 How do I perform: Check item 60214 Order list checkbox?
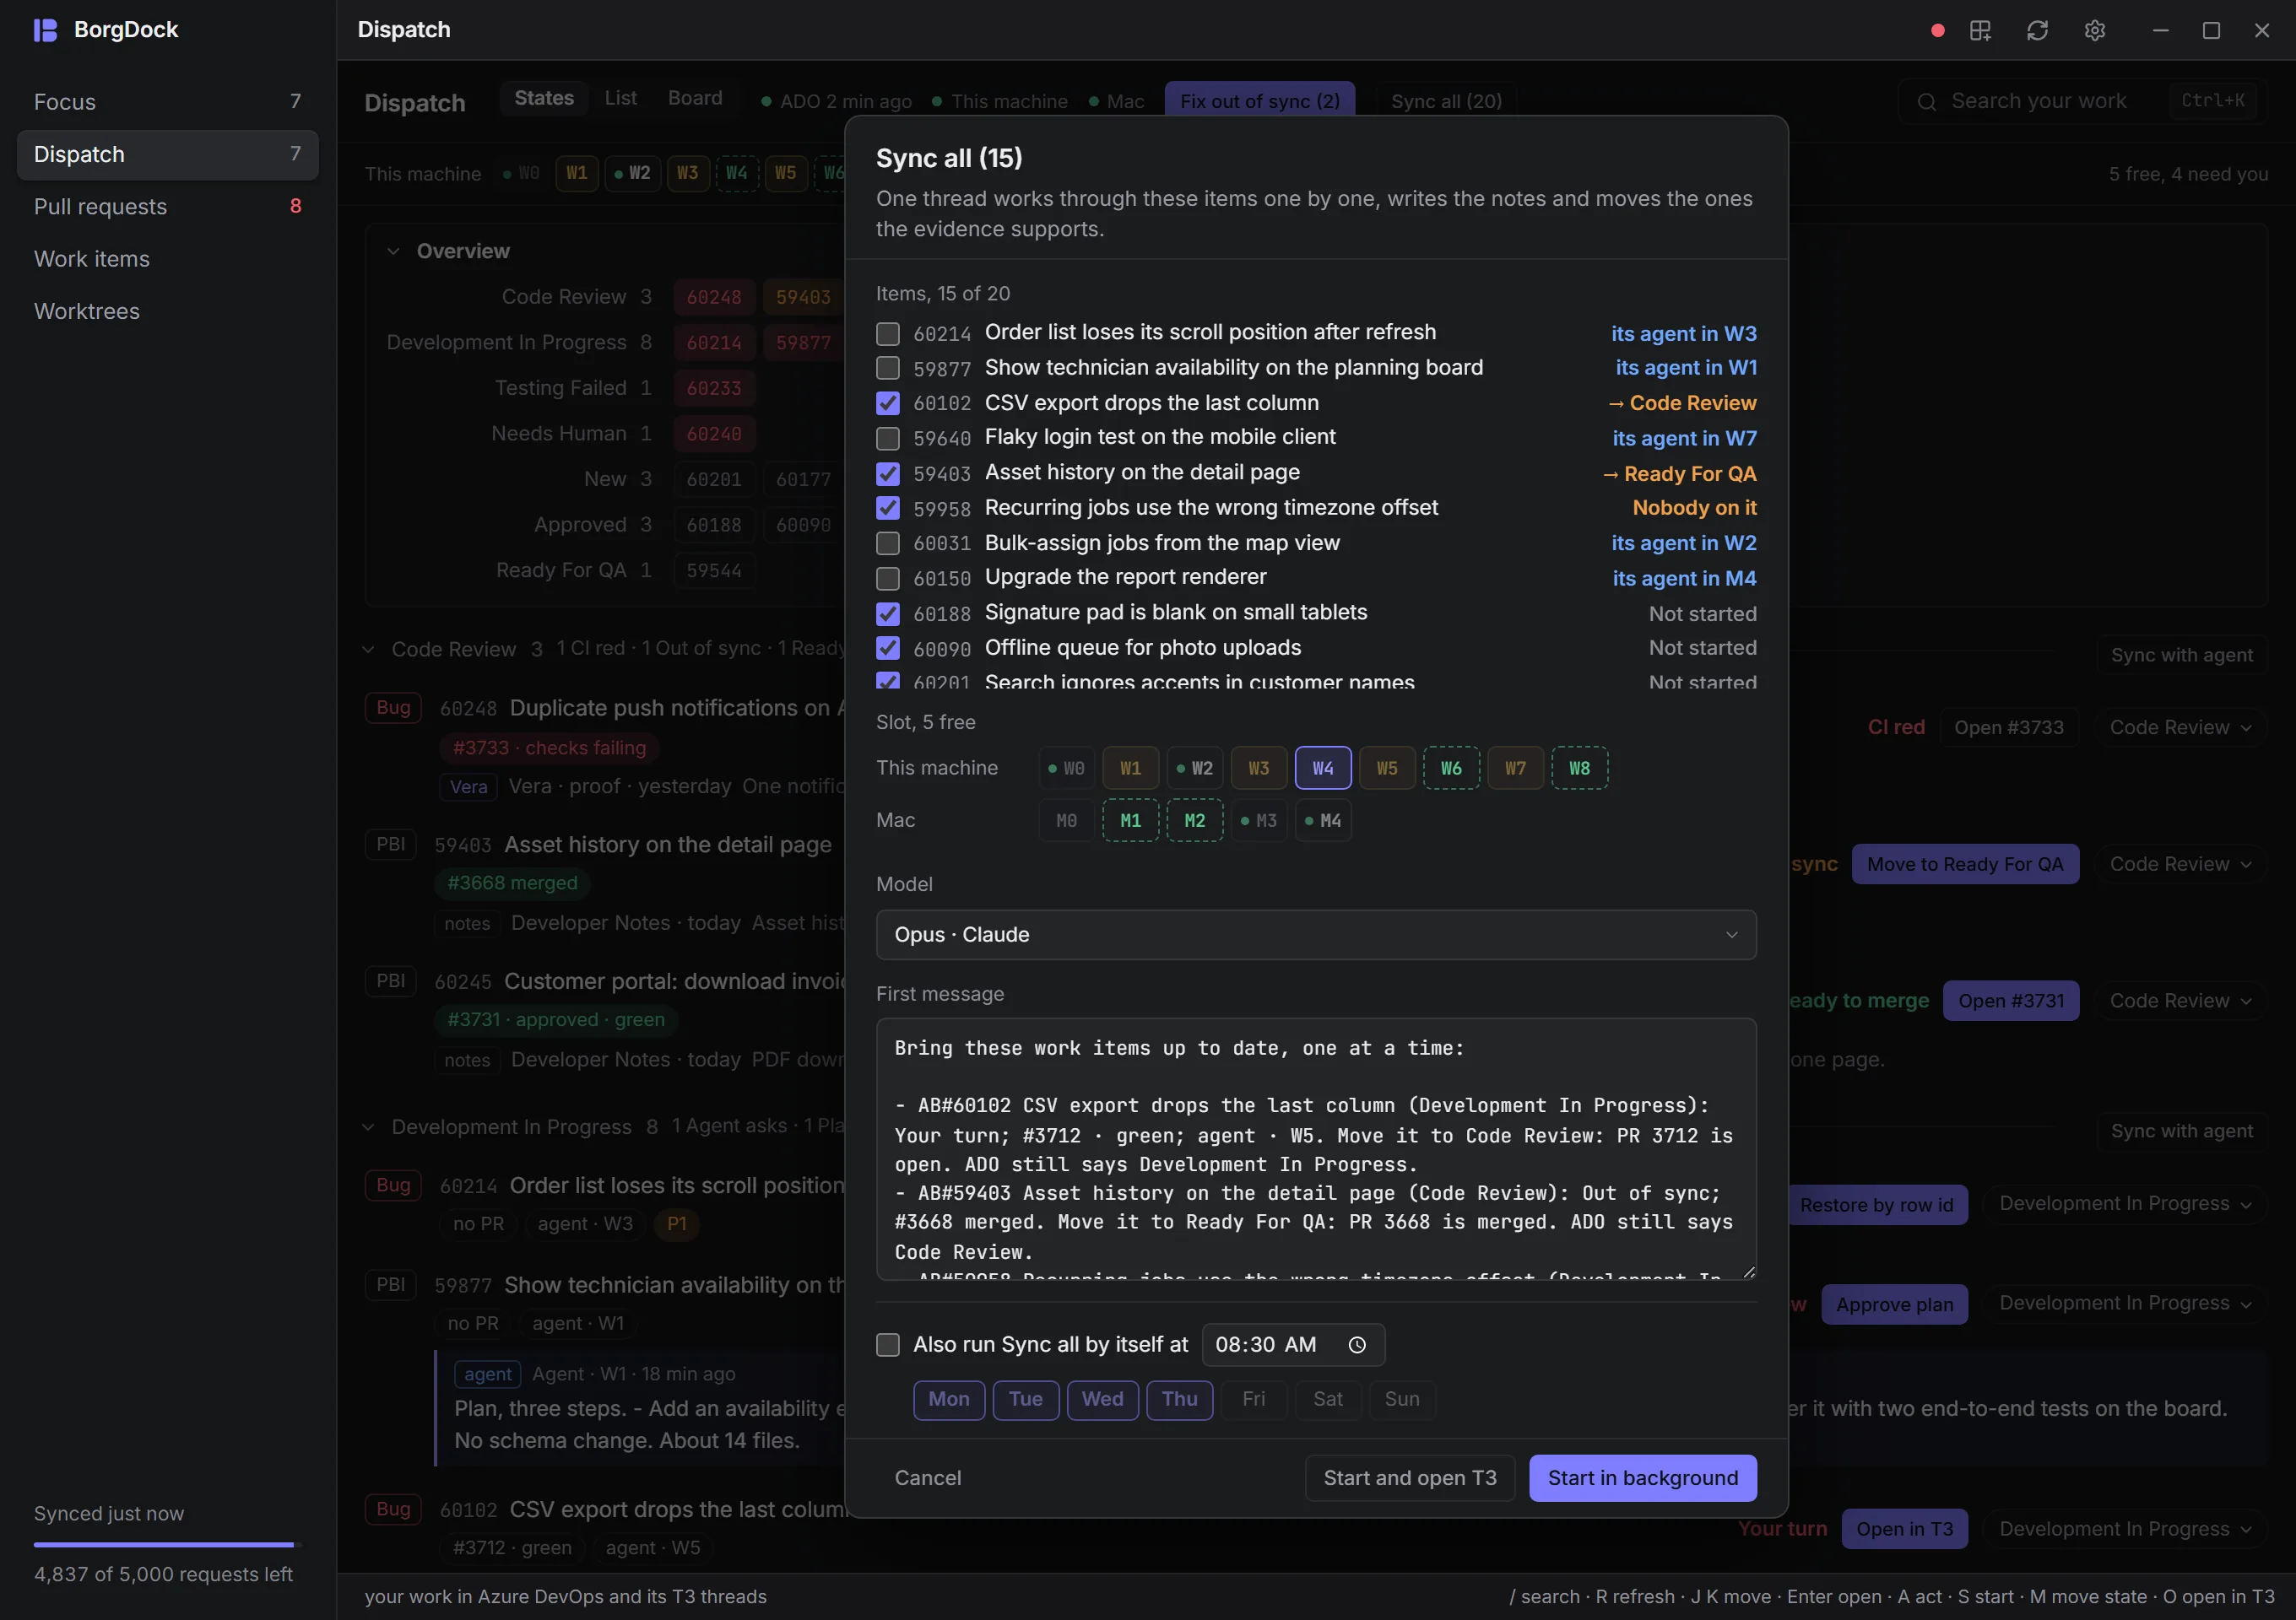click(x=887, y=332)
